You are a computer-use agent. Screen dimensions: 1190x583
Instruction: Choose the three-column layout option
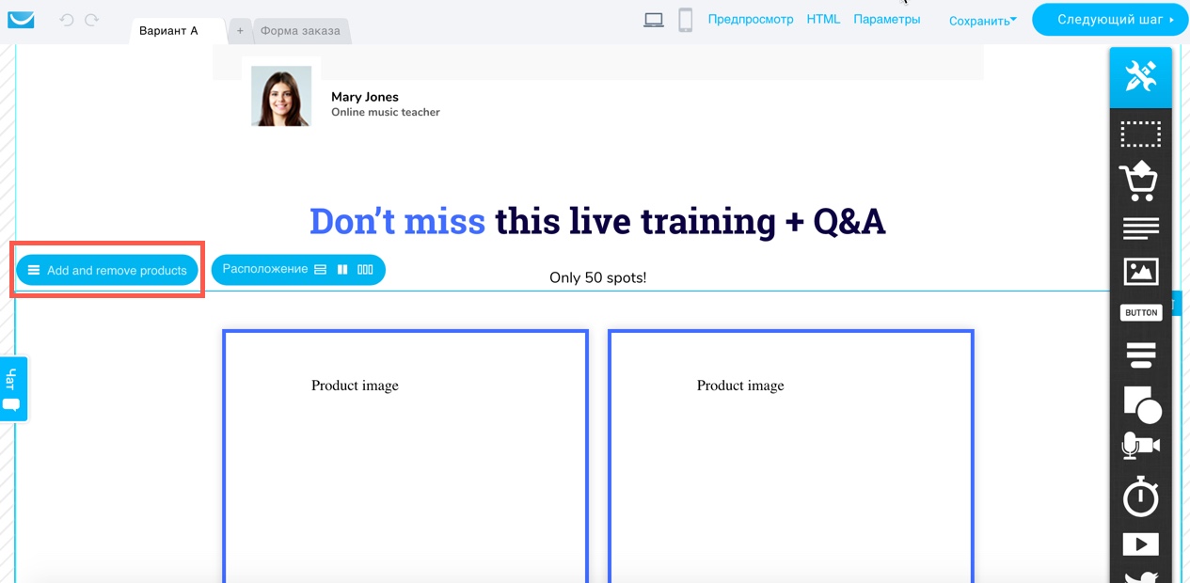[365, 270]
